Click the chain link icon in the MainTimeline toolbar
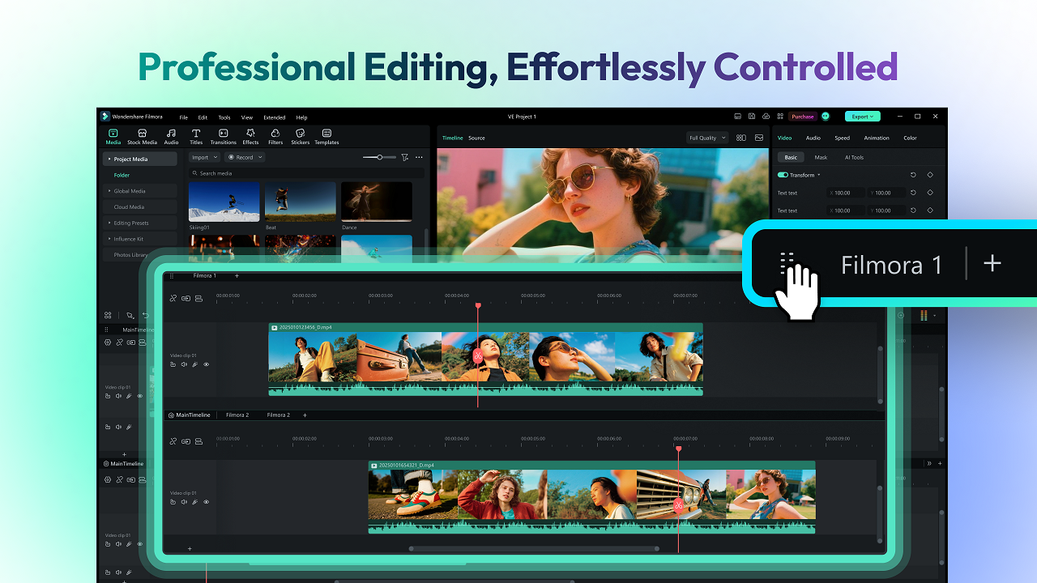This screenshot has height=583, width=1037. 173,441
